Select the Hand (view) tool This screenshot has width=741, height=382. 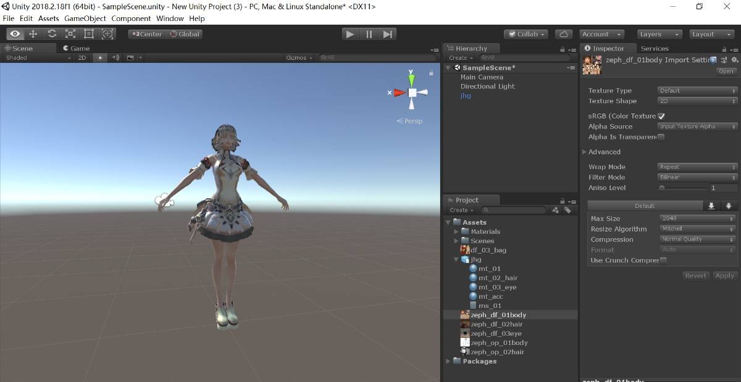click(x=15, y=34)
